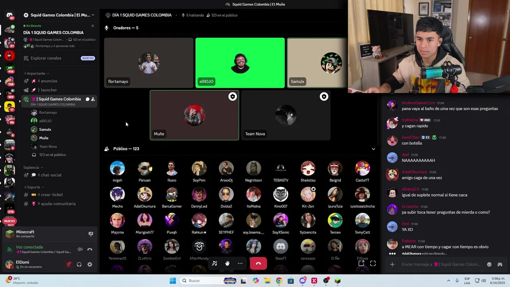Open the anuncios channel
The width and height of the screenshot is (510, 287).
click(59, 81)
